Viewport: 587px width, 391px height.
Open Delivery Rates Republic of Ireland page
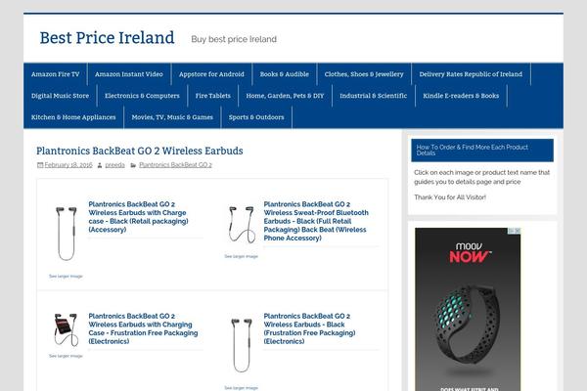(471, 74)
